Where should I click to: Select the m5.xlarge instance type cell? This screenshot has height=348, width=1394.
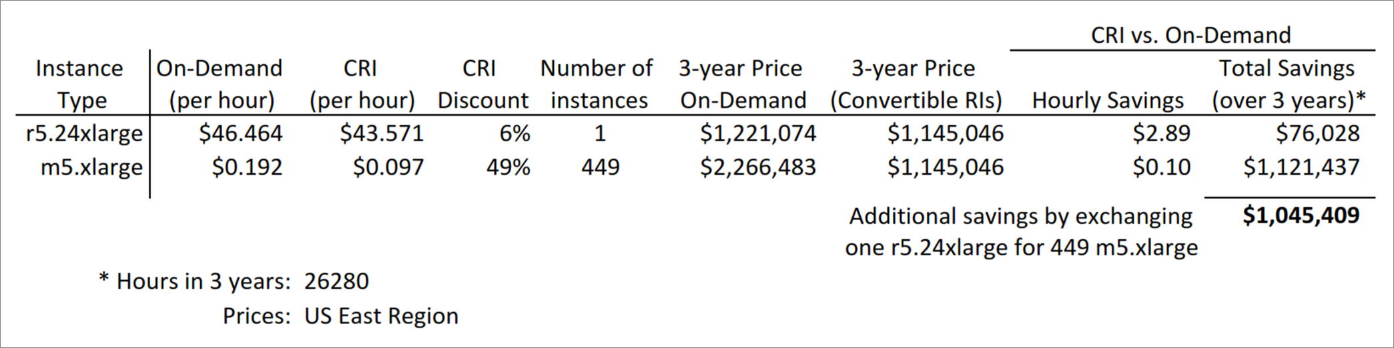(91, 167)
